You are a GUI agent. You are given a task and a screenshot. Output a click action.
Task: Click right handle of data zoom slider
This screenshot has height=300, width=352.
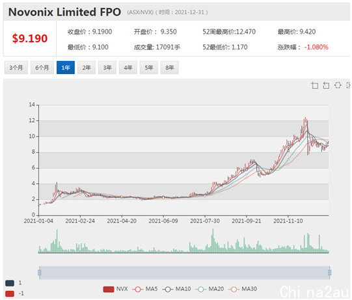[x=329, y=273]
